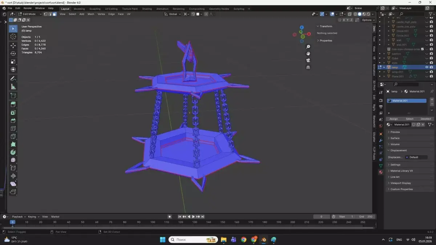436x245 pixels.
Task: Toggle visibility of Cube in outliner
Action: tap(427, 58)
